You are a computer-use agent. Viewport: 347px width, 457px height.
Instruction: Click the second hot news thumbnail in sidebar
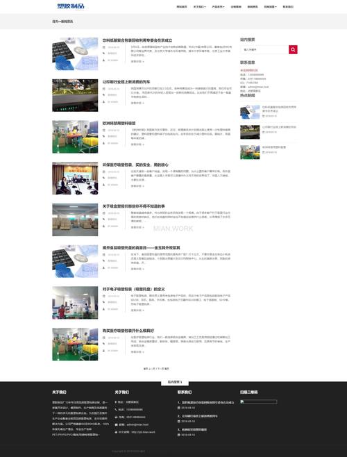pyautogui.click(x=250, y=132)
